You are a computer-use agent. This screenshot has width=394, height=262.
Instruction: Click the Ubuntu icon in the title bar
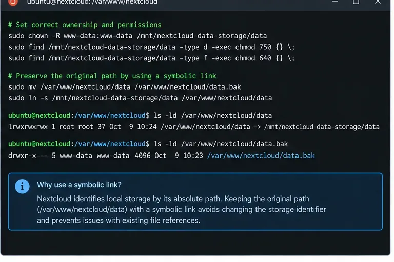(13, 2)
